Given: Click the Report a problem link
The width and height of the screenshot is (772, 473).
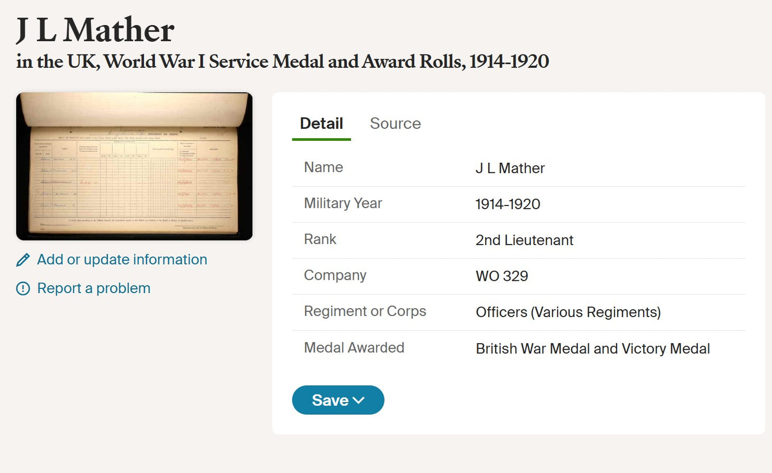Looking at the screenshot, I should pyautogui.click(x=93, y=288).
